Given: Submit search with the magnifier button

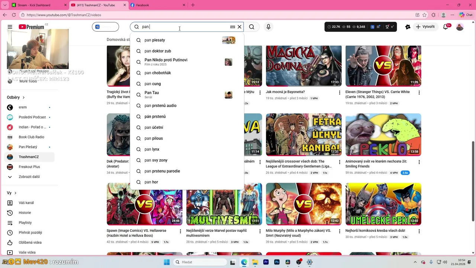Looking at the screenshot, I should tap(252, 27).
